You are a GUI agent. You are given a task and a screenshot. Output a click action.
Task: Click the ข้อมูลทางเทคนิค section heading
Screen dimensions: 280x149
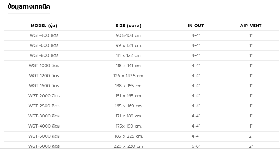pos(29,7)
